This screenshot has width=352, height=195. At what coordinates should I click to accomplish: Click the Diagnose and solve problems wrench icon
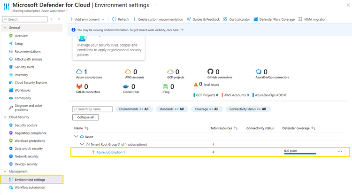(x=11, y=108)
